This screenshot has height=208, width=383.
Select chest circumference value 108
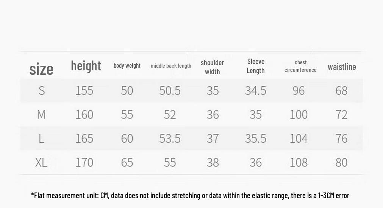(299, 162)
